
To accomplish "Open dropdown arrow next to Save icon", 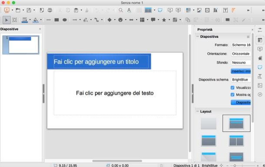I will coord(34,10).
